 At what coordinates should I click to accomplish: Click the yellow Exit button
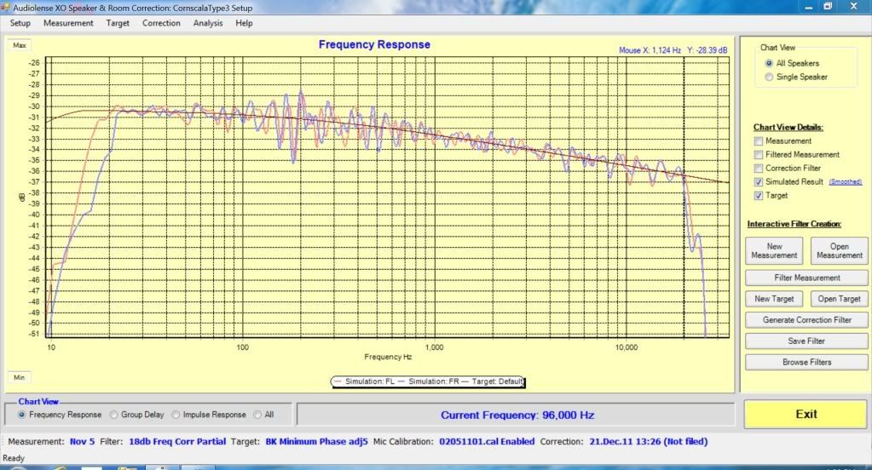806,414
